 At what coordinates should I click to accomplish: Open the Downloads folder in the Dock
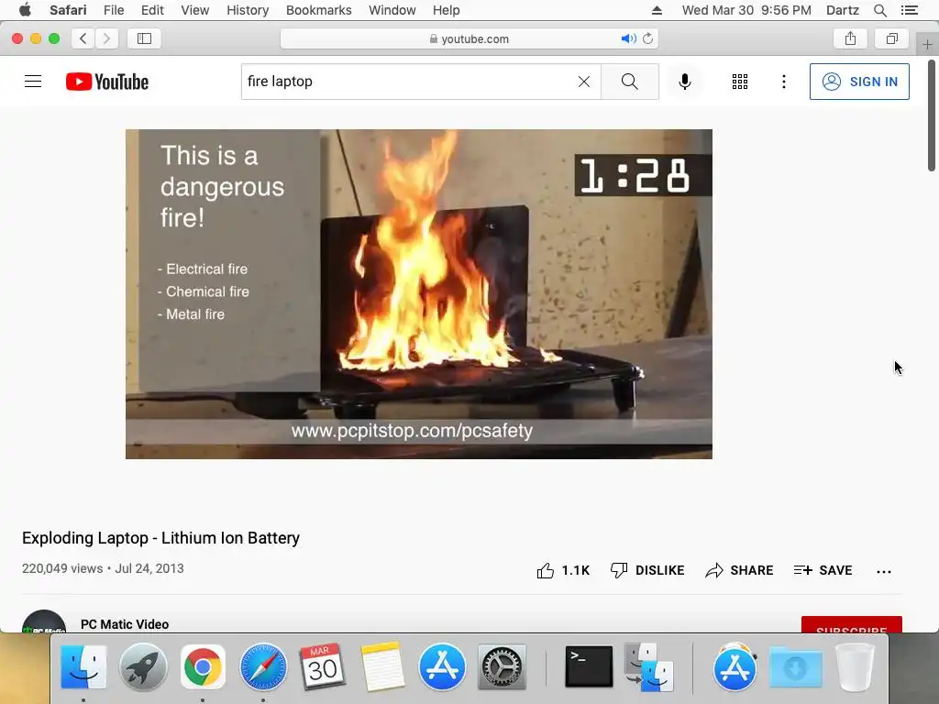pos(795,667)
